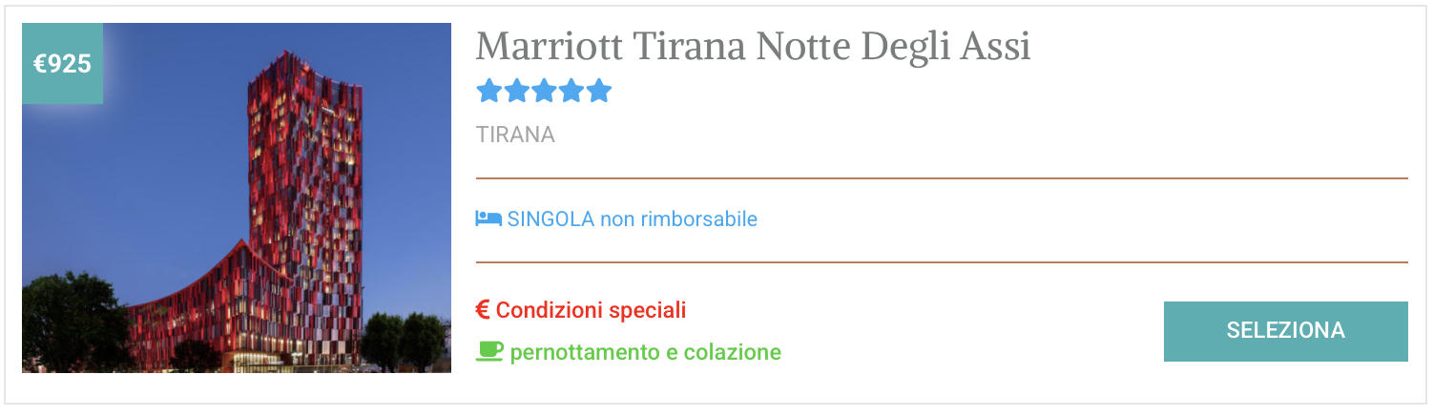1433x416 pixels.
Task: Click the second blue rating star
Action: tap(516, 91)
